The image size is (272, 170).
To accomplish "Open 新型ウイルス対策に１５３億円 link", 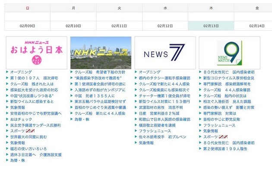I will pos(164,102).
